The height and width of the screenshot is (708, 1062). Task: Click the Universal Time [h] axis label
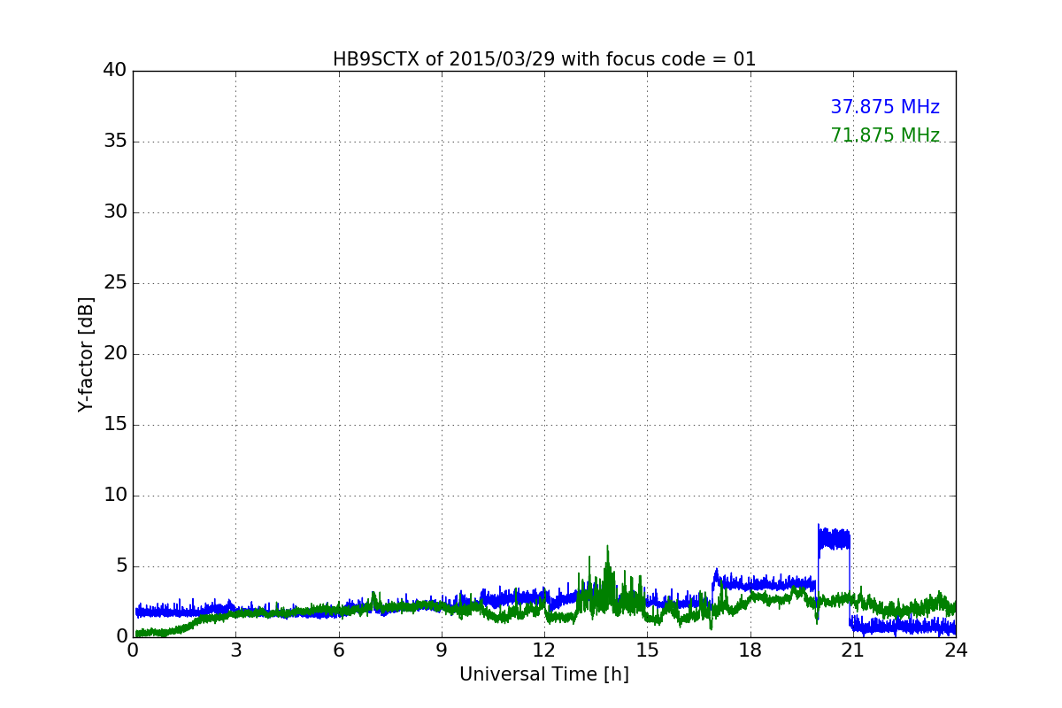(x=544, y=674)
